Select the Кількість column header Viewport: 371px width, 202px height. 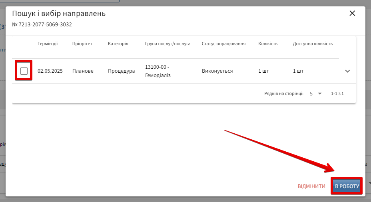(268, 44)
